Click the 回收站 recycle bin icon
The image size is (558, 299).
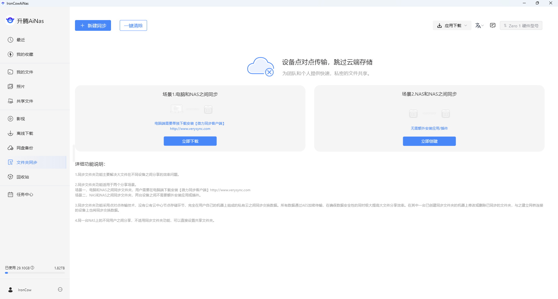pyautogui.click(x=10, y=177)
